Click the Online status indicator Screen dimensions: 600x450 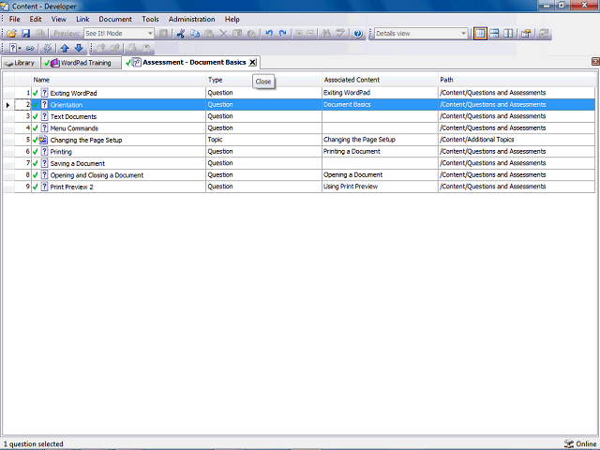coord(580,443)
